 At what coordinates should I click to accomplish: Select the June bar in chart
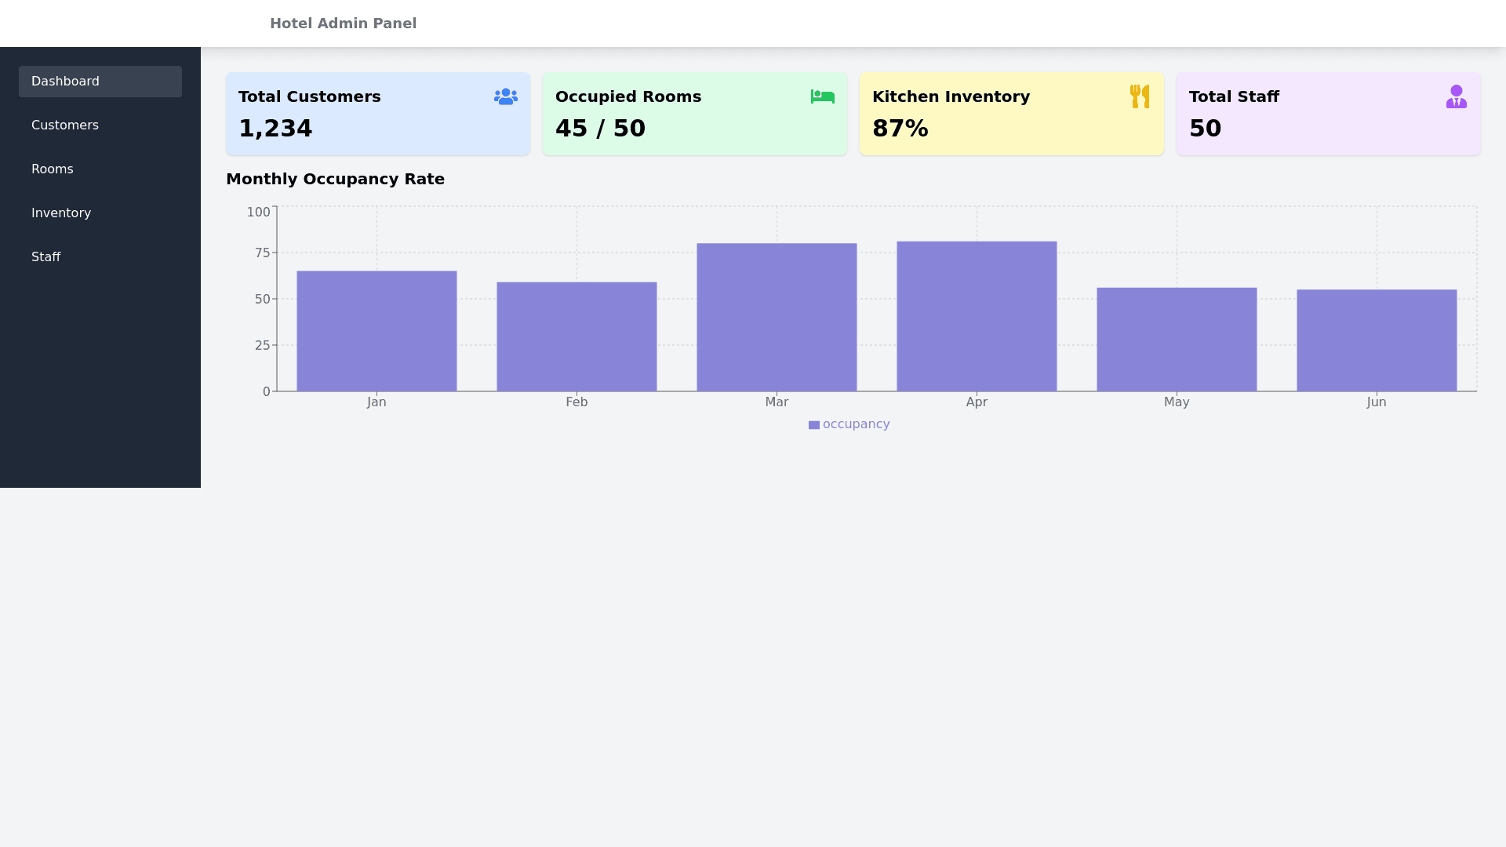point(1377,340)
